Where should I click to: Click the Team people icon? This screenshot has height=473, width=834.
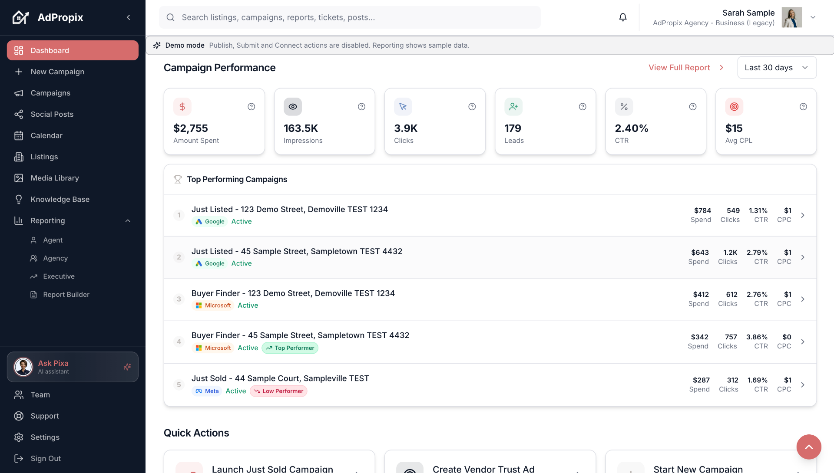tap(19, 394)
